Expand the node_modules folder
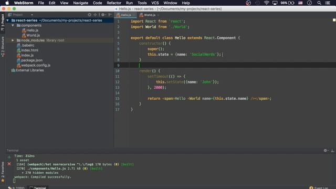The width and height of the screenshot is (336, 189). coord(13,40)
